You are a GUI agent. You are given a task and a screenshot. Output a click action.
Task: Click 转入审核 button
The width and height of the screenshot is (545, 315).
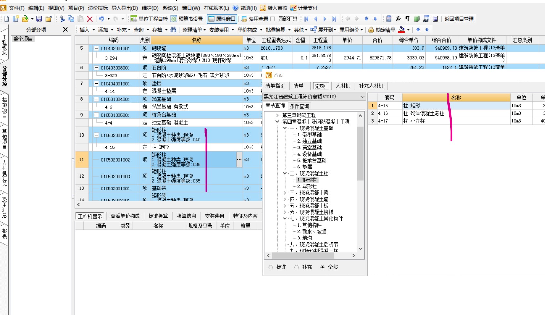coord(274,8)
